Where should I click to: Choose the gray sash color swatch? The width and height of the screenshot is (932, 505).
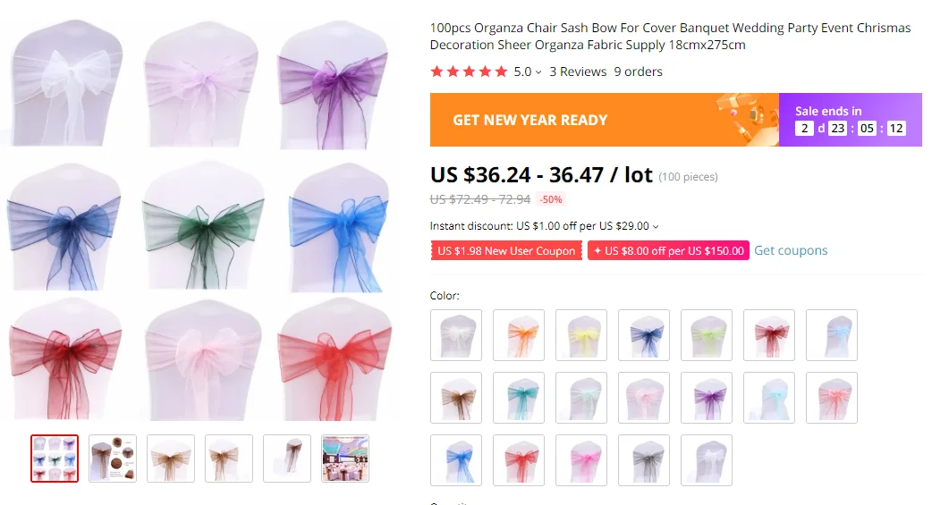click(x=644, y=460)
